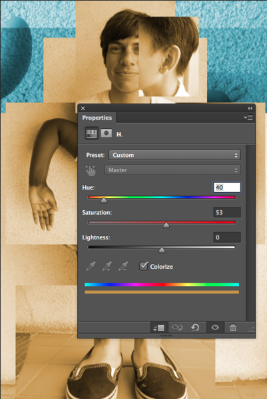Click the Hue slider handle
The width and height of the screenshot is (267, 399).
pos(104,200)
